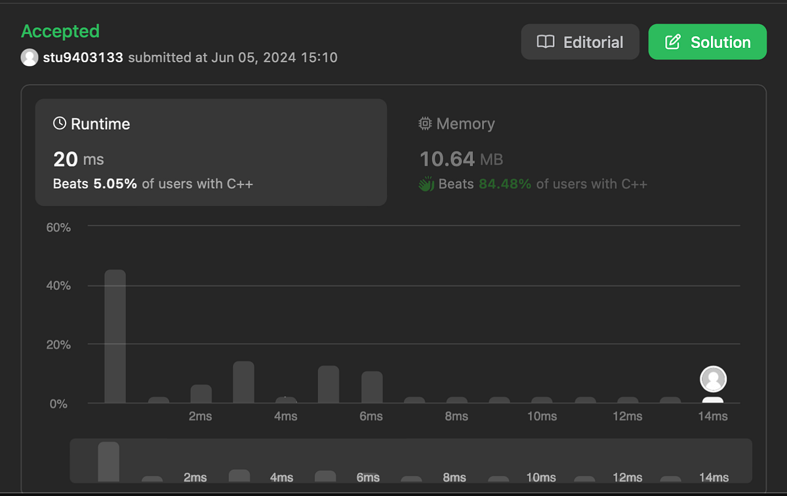This screenshot has height=496, width=787.
Task: Click the green Accepted status text
Action: (x=60, y=31)
